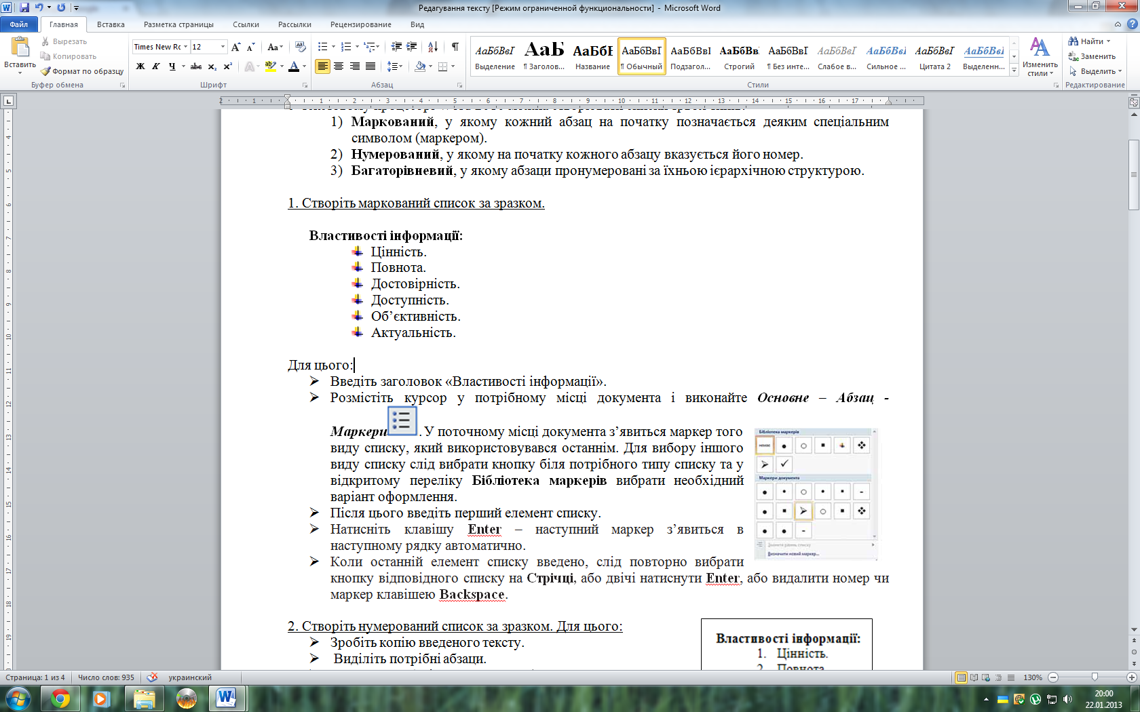Click the Выделить (Select) button
The width and height of the screenshot is (1140, 712).
click(1095, 71)
